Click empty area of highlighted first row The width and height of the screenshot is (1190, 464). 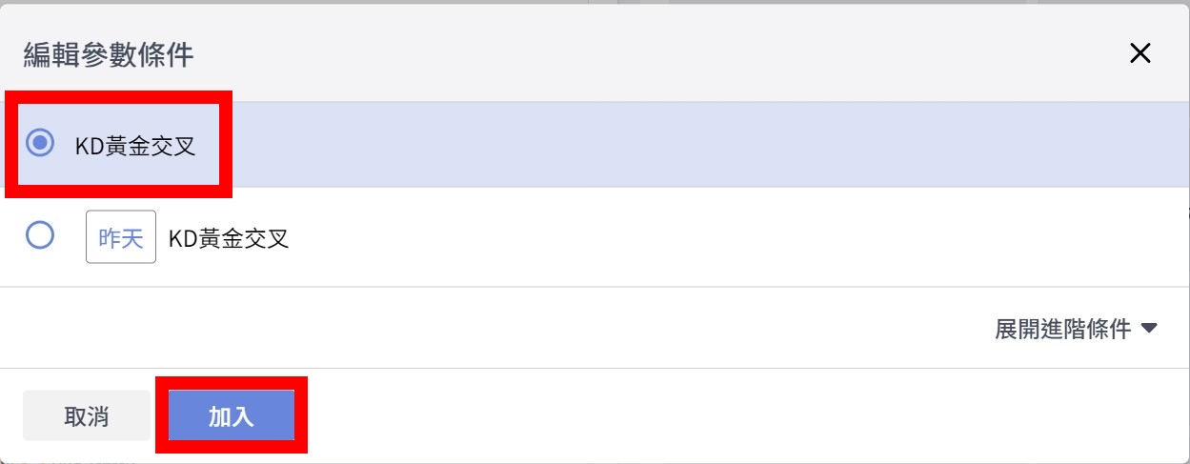coord(667,145)
